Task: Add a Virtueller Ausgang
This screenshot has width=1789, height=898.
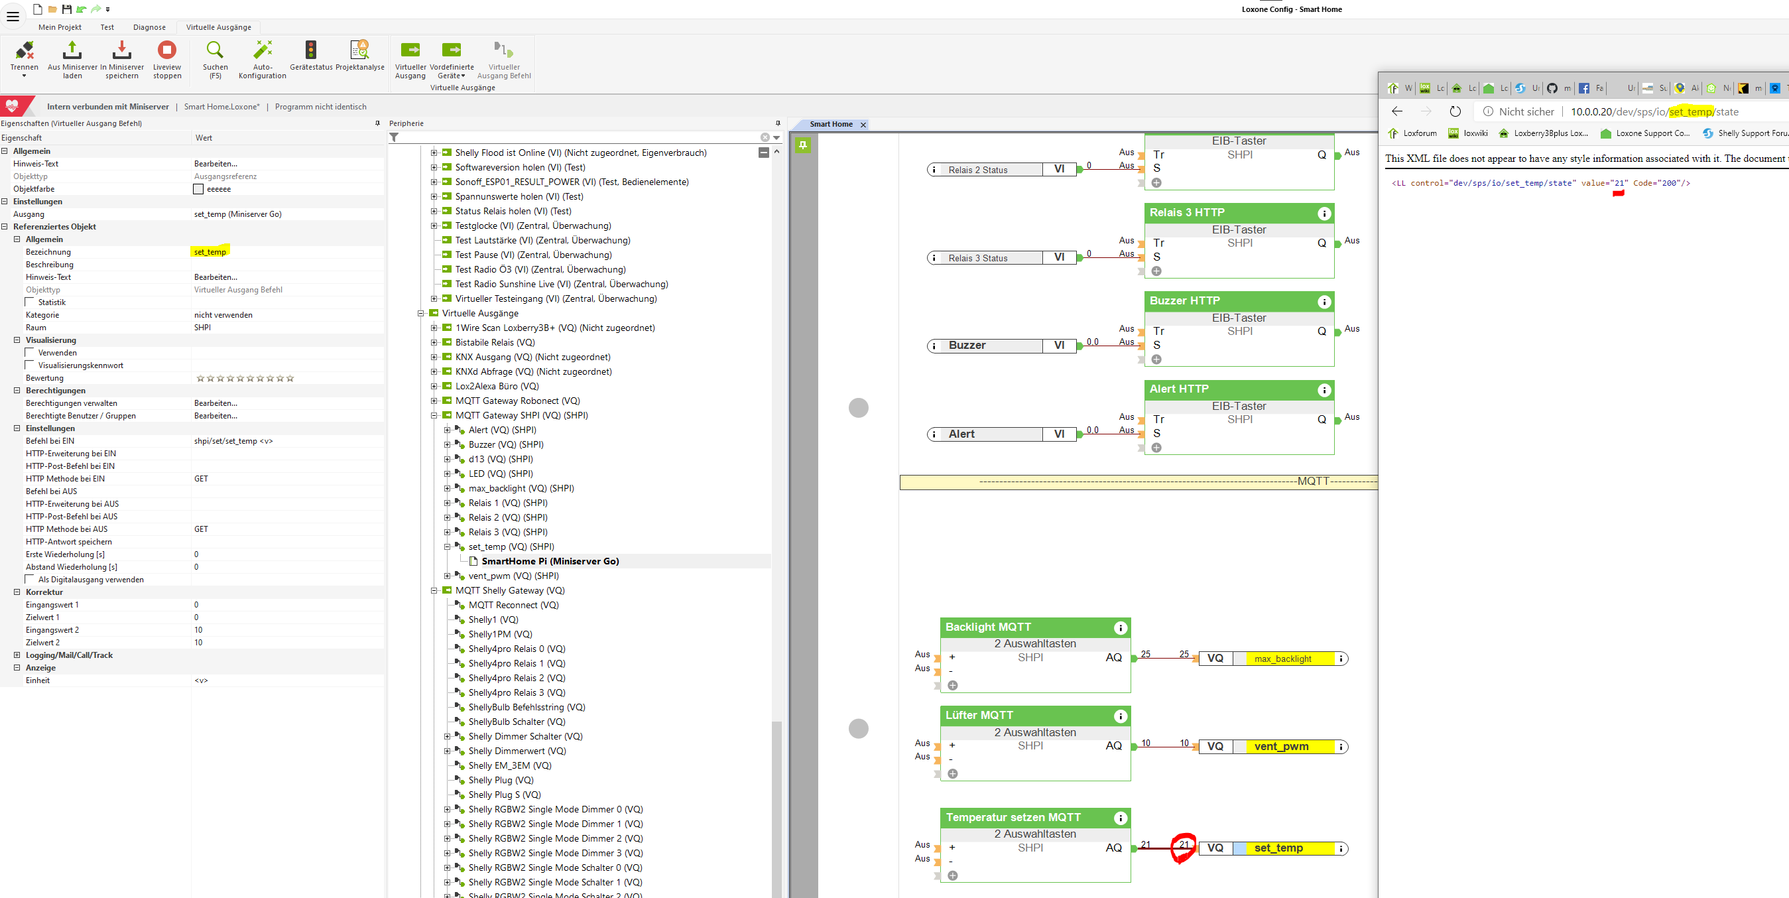Action: (x=410, y=50)
